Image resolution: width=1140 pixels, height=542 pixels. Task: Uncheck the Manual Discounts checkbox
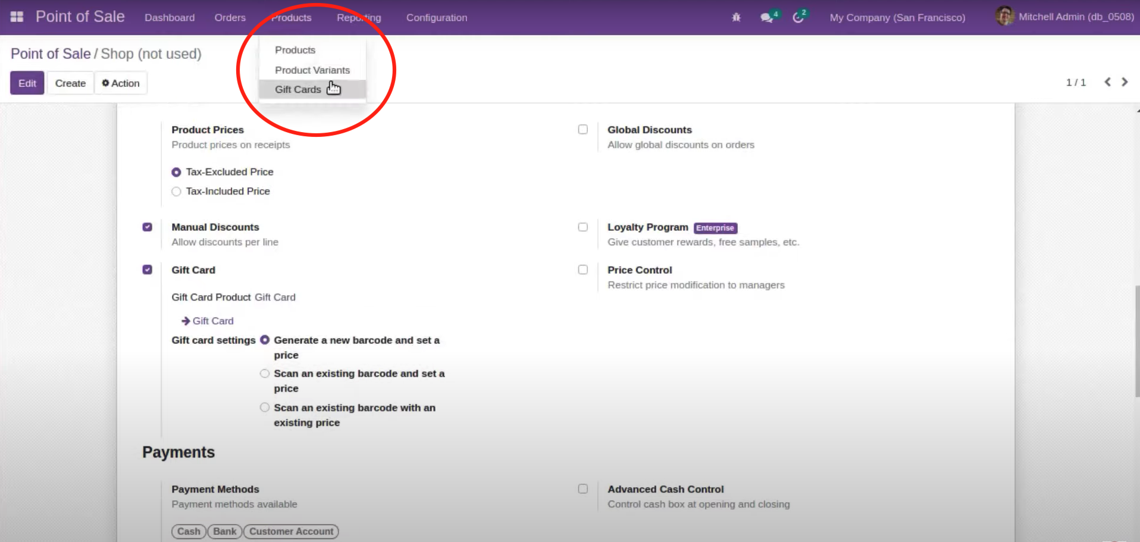[148, 227]
